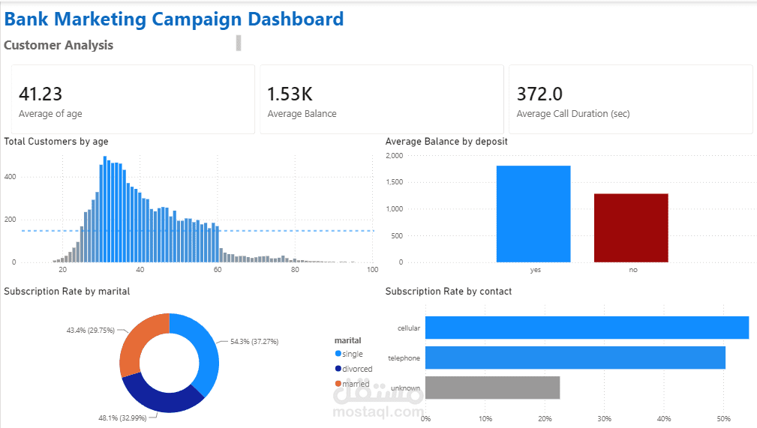Click the dashed average line in age chart
Image resolution: width=757 pixels, height=428 pixels.
click(198, 231)
